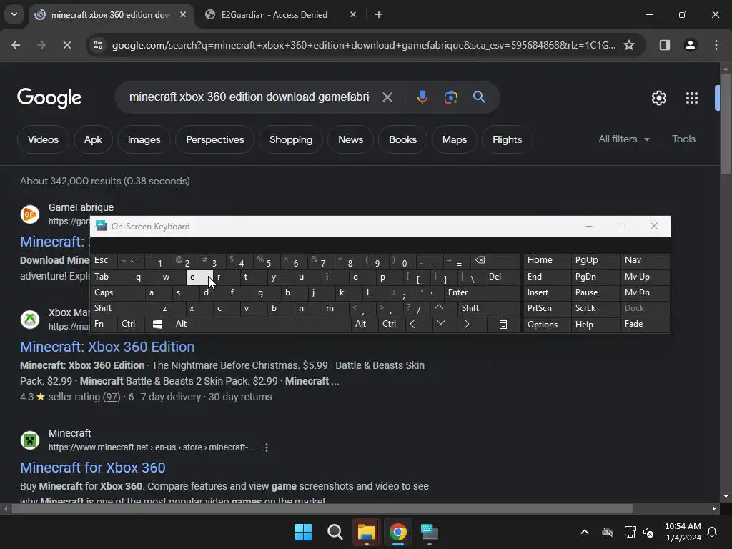Open File Explorer from taskbar
Screen dimensions: 732x549
tap(367, 532)
